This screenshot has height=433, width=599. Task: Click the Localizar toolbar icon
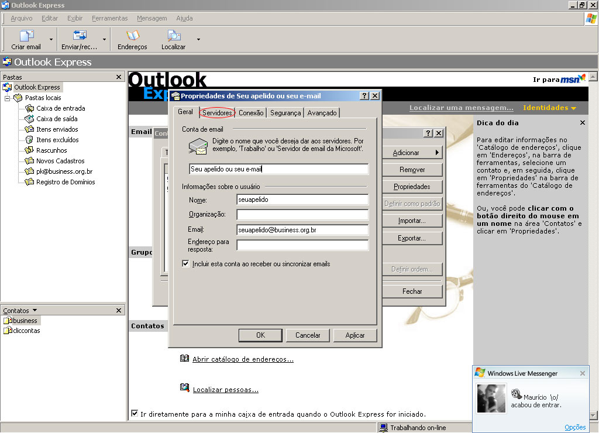coord(174,36)
